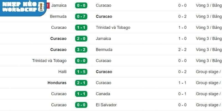Click the Nhịp Kèo World Cup logo
Screen dimensions: 222x111
pyautogui.click(x=23, y=7)
